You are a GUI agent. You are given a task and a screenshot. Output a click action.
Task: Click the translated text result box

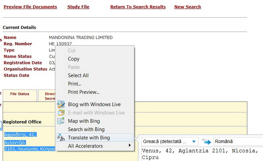pos(201,154)
